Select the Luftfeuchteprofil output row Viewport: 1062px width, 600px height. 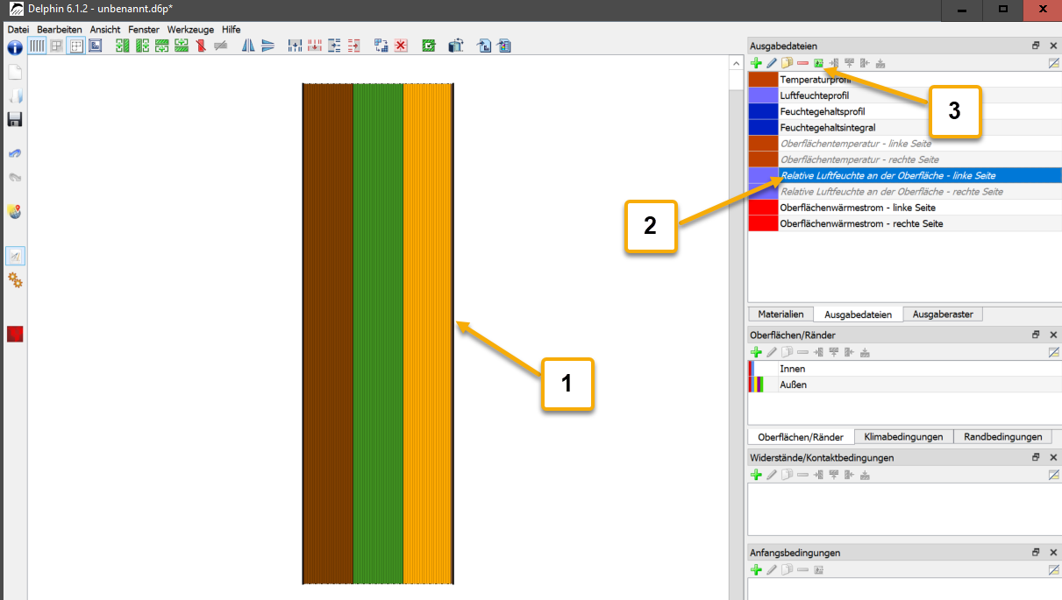pos(904,95)
